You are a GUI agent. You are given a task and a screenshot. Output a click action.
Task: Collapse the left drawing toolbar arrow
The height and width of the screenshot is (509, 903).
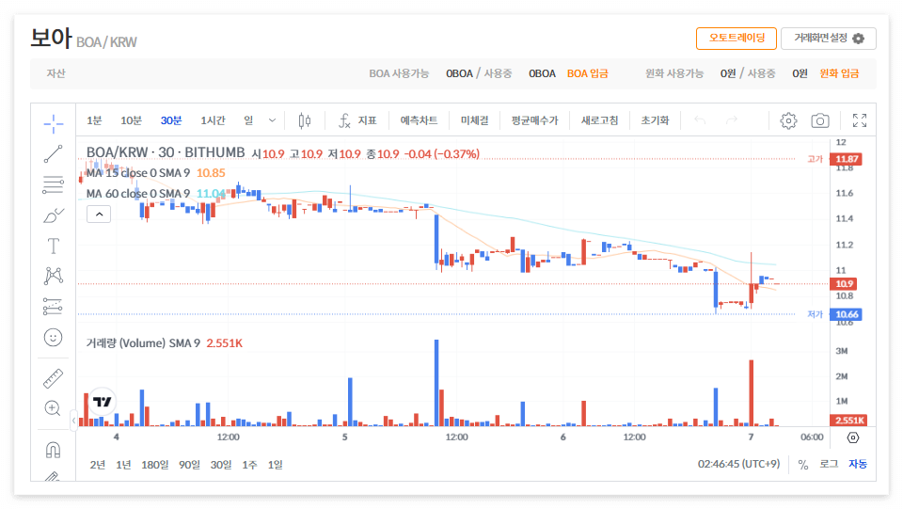pyautogui.click(x=73, y=421)
